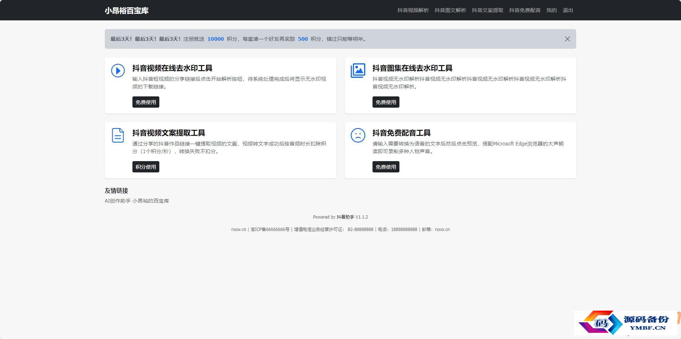The width and height of the screenshot is (681, 339).
Task: Dismiss the promotion banner with the X
Action: (x=567, y=39)
